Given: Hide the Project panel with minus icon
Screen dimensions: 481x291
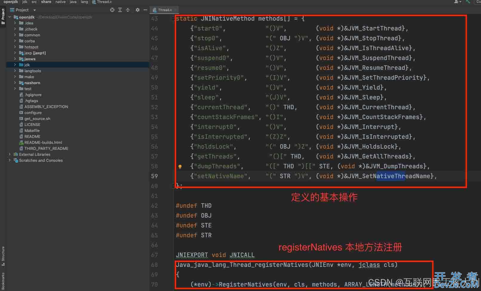Looking at the screenshot, I should [x=145, y=10].
